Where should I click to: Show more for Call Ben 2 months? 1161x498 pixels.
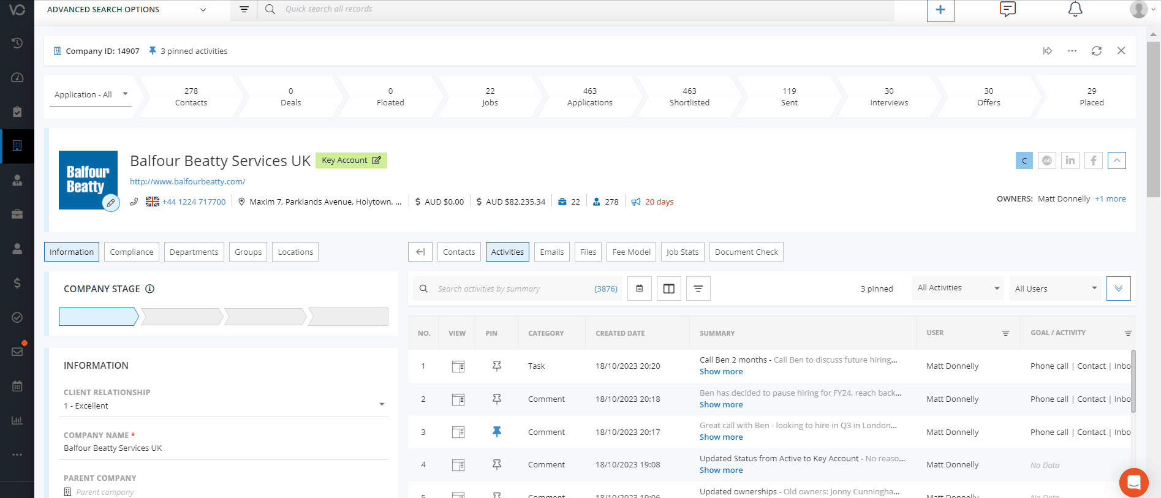(721, 371)
